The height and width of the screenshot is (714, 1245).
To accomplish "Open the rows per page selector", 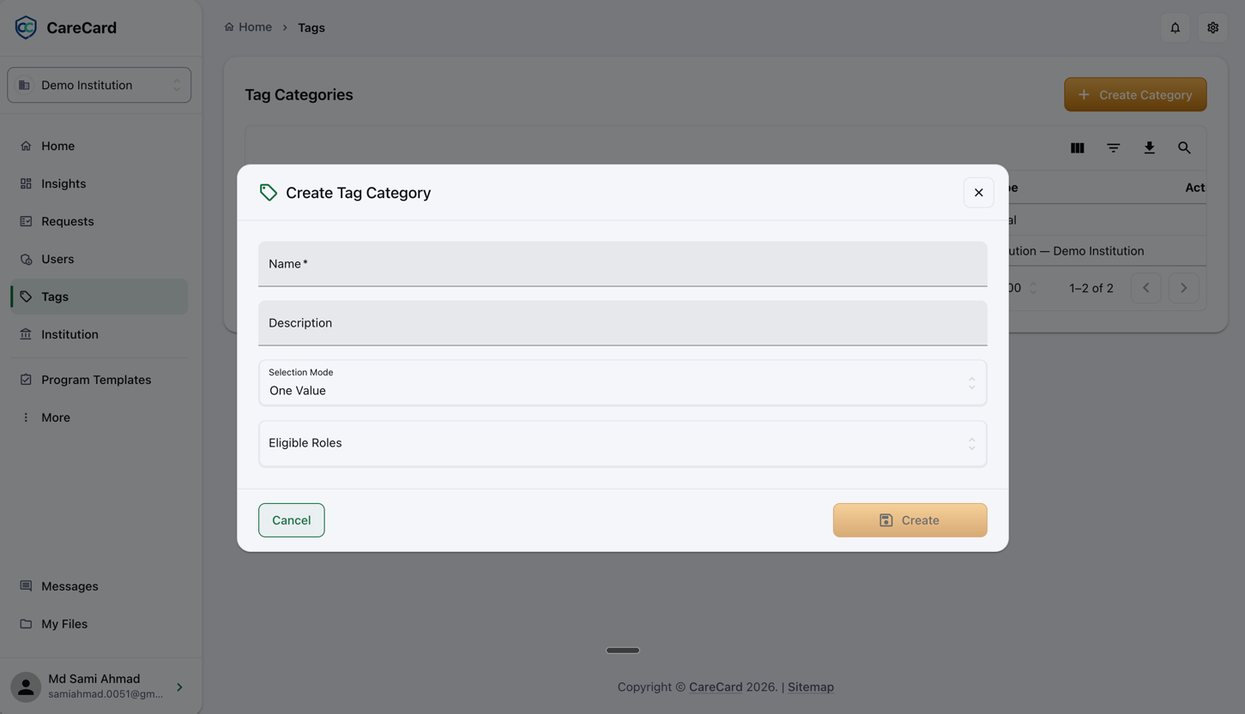I will coord(1023,288).
